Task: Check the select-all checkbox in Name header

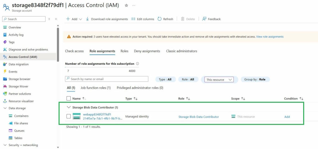Action: (x=69, y=99)
